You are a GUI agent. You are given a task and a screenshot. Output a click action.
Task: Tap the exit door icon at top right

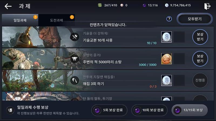[x=207, y=6]
